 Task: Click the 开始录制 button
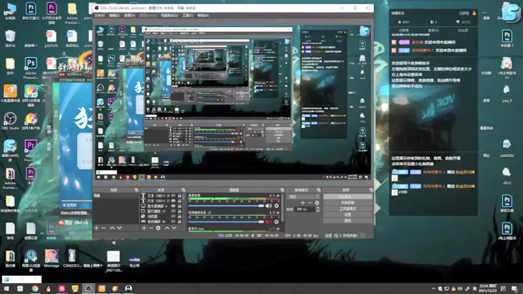click(348, 203)
